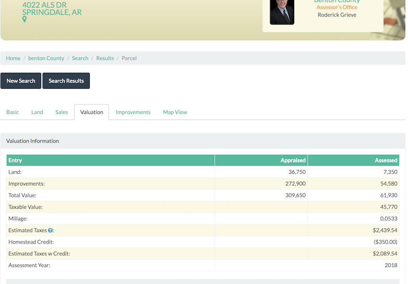This screenshot has height=284, width=408.
Task: Click the Estimated Taxes amount $2,439.54
Action: pyautogui.click(x=385, y=230)
